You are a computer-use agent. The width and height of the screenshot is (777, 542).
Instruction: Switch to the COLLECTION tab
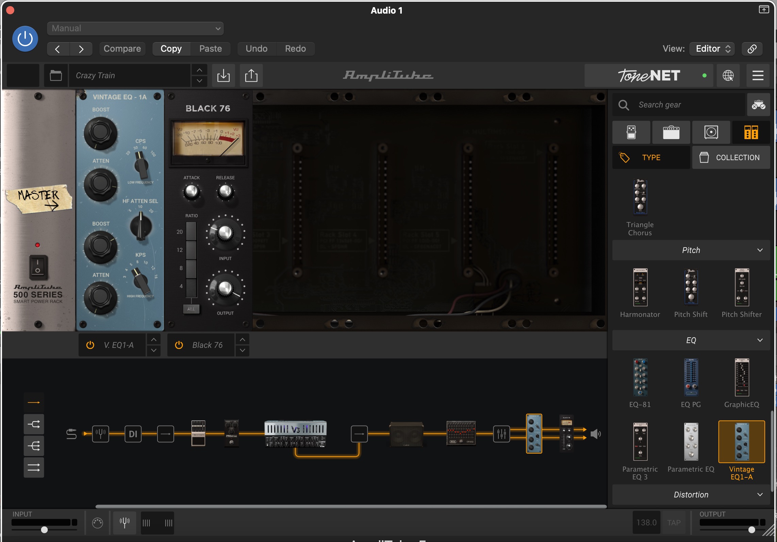pyautogui.click(x=731, y=157)
